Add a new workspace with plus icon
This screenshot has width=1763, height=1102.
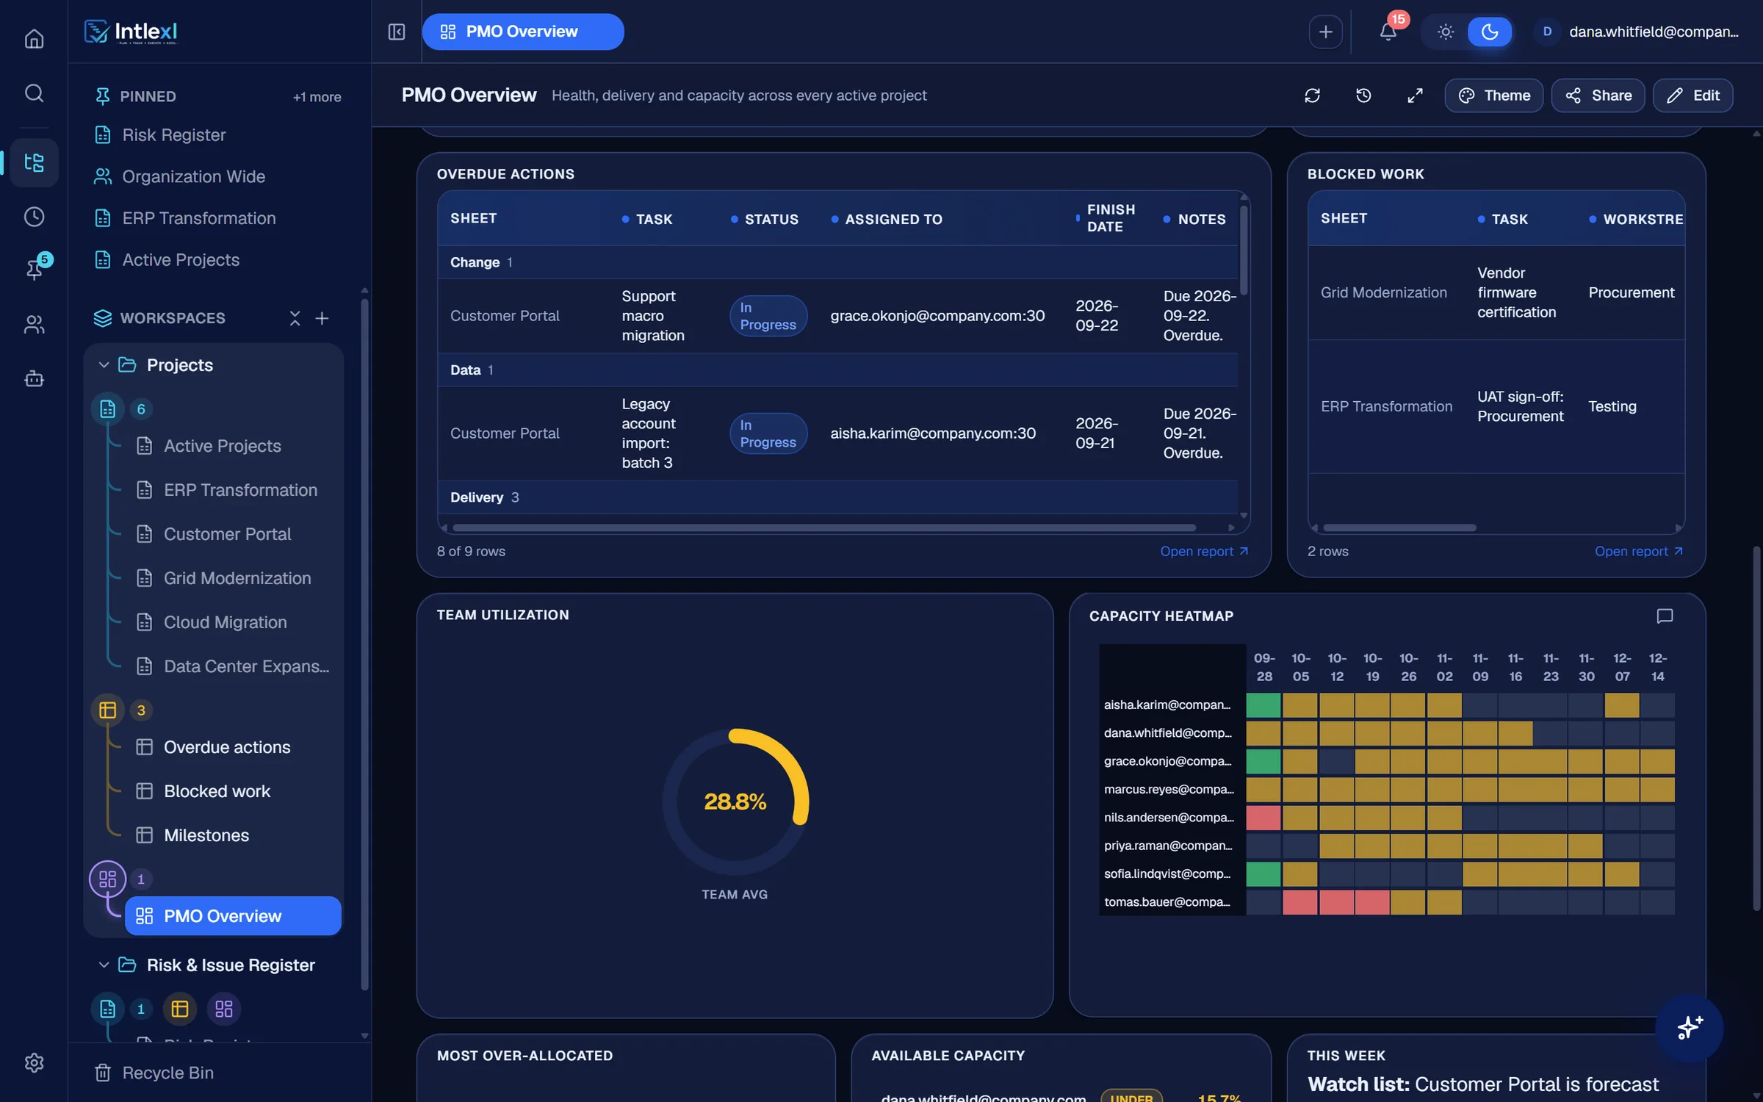[322, 318]
